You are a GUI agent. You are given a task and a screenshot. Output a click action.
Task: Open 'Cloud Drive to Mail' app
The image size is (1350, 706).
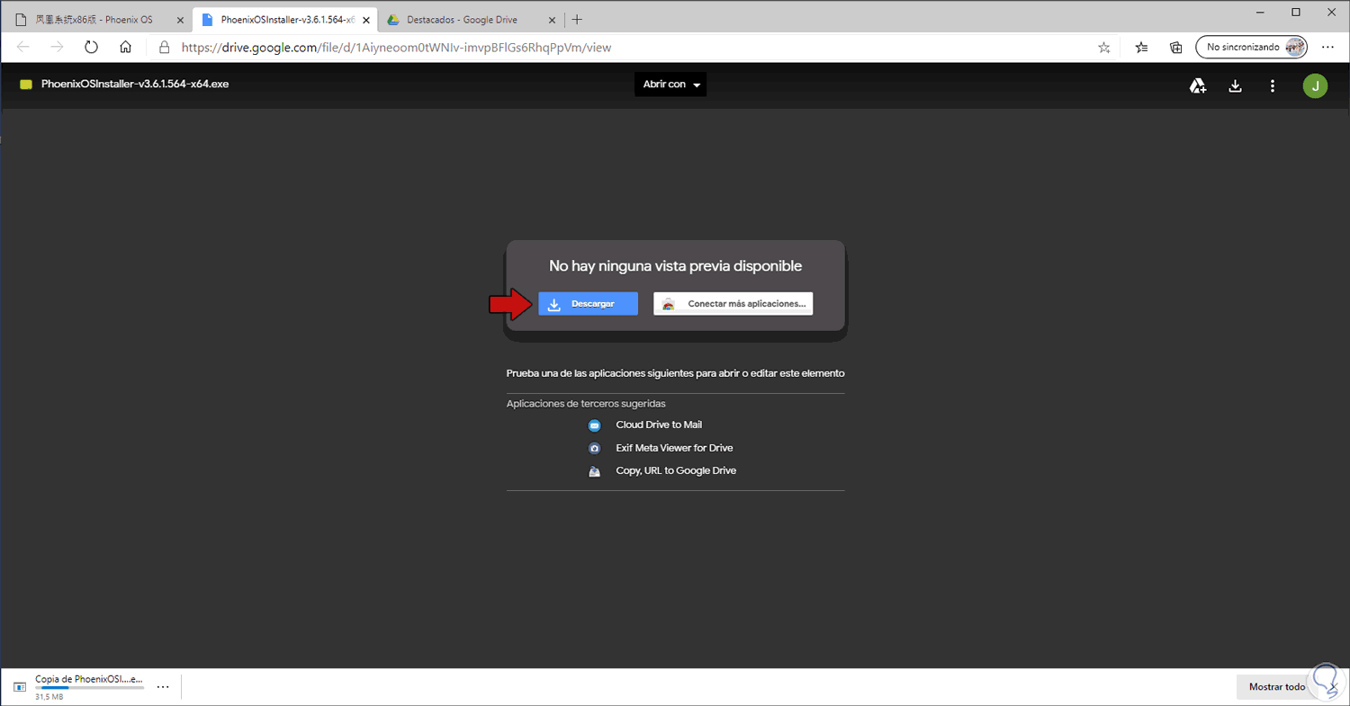coord(659,424)
